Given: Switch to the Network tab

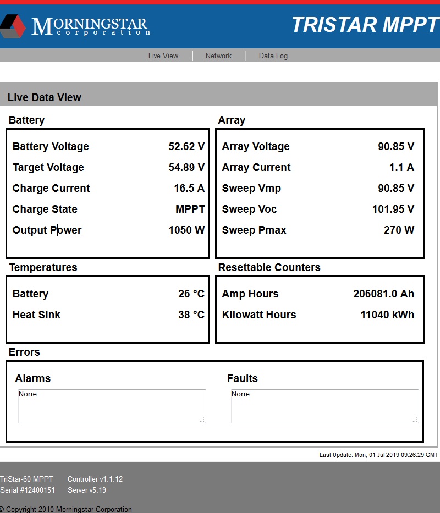Looking at the screenshot, I should (218, 56).
